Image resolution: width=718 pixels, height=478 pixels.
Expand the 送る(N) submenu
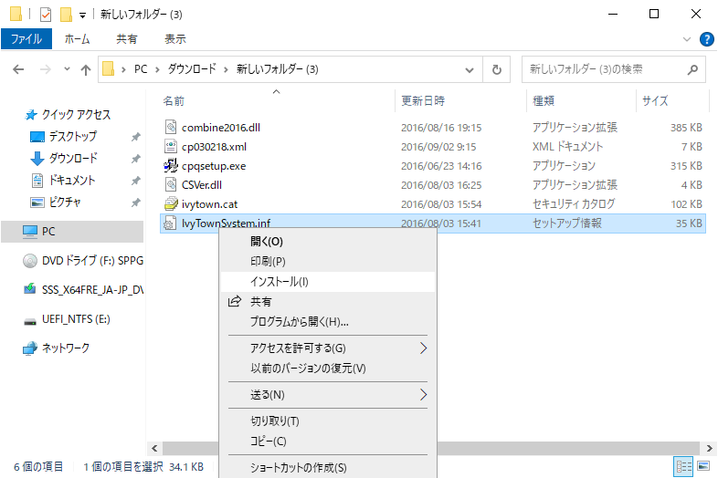[x=328, y=395]
